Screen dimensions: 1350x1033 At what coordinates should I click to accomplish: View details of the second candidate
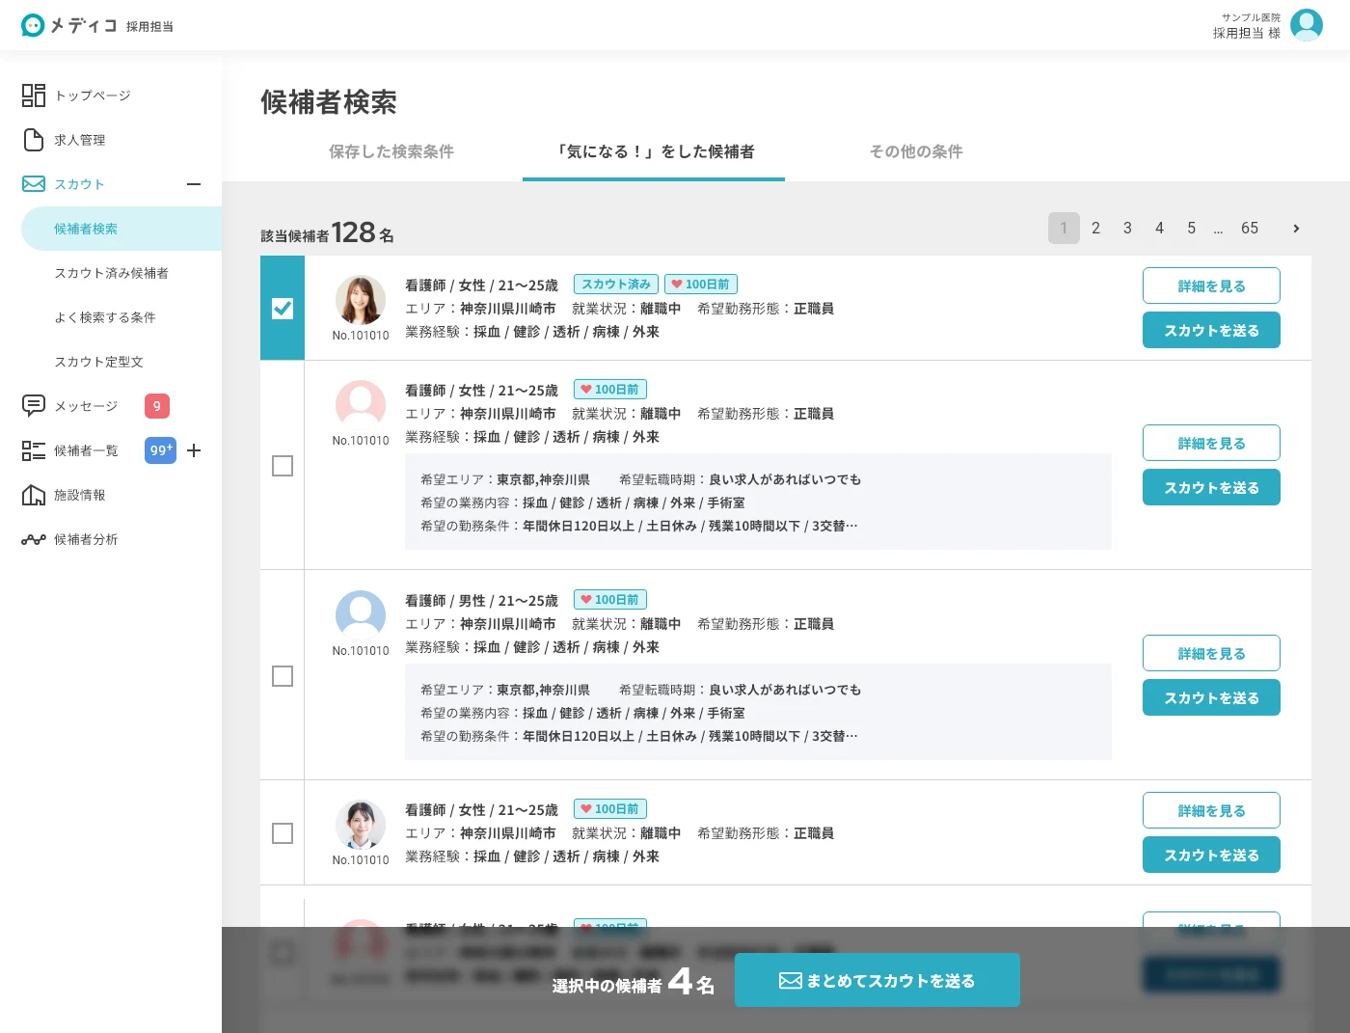[x=1211, y=443]
